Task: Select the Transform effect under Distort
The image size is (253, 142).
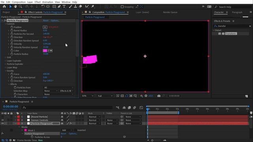Action: point(231,34)
